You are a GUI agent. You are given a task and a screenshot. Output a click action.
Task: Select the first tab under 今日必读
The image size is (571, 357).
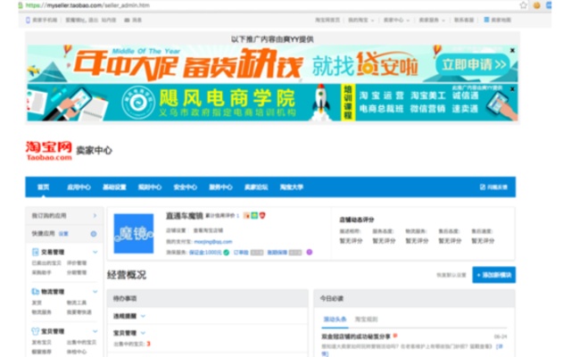point(335,320)
